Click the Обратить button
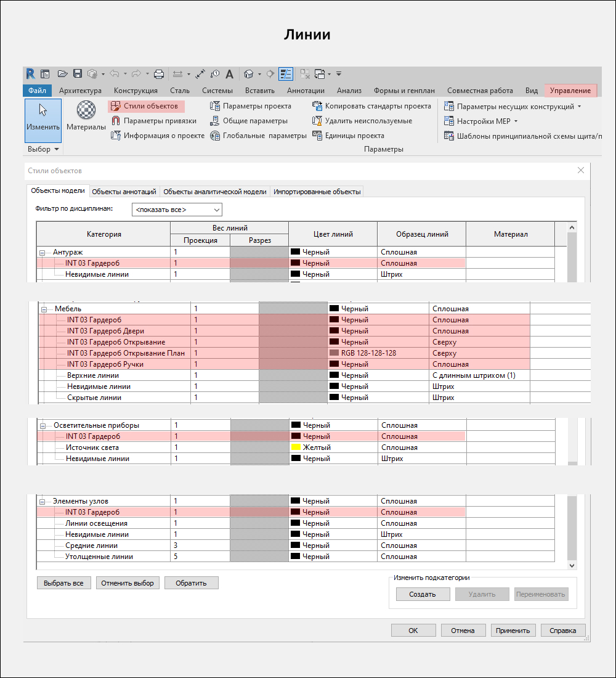 pos(191,583)
